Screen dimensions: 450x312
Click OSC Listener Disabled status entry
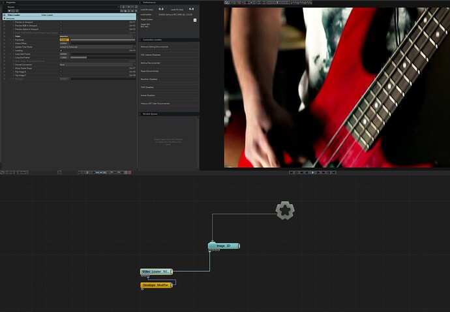[x=170, y=55]
